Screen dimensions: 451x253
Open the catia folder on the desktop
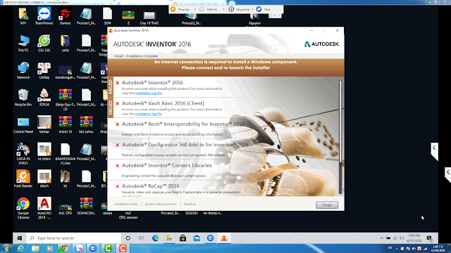click(x=65, y=43)
